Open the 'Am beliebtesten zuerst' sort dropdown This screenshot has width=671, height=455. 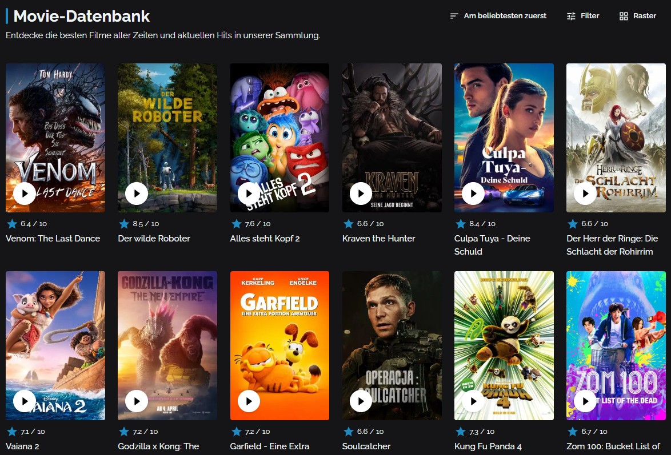coord(498,16)
